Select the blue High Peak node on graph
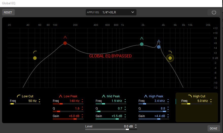Viewport: 223px width, 133px height. 159,47
